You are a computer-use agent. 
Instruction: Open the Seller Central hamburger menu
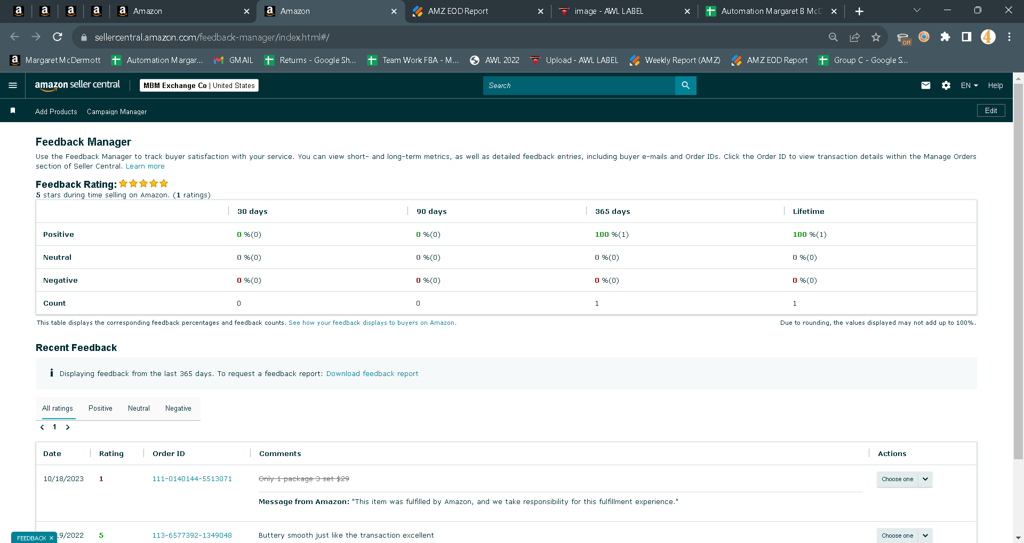(x=13, y=85)
